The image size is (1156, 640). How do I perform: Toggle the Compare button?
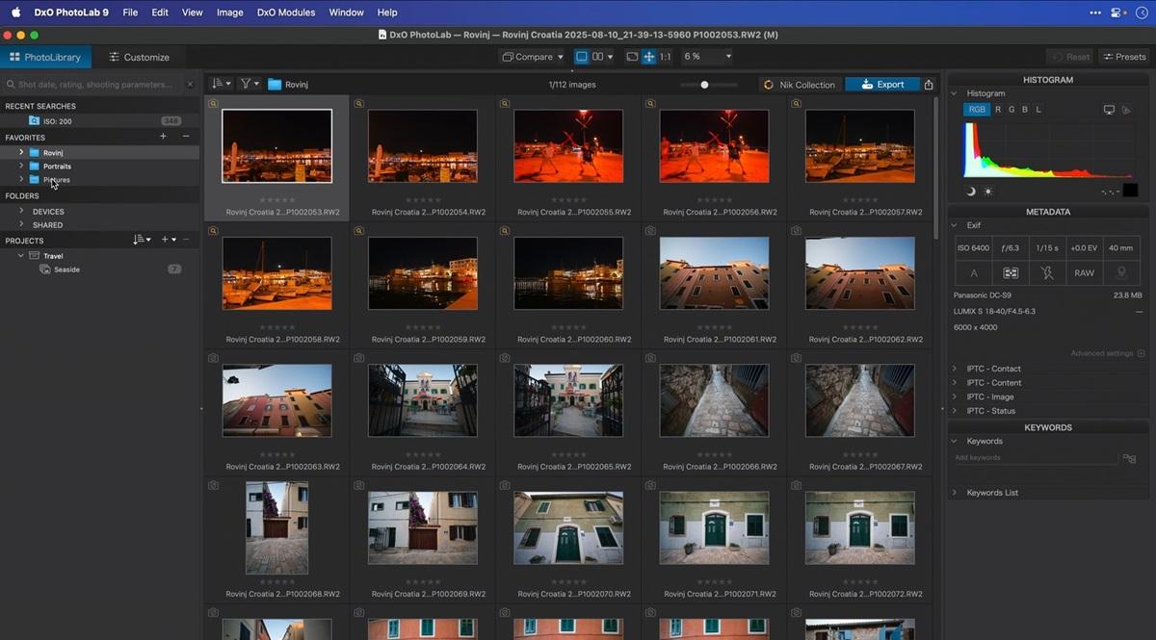point(532,57)
